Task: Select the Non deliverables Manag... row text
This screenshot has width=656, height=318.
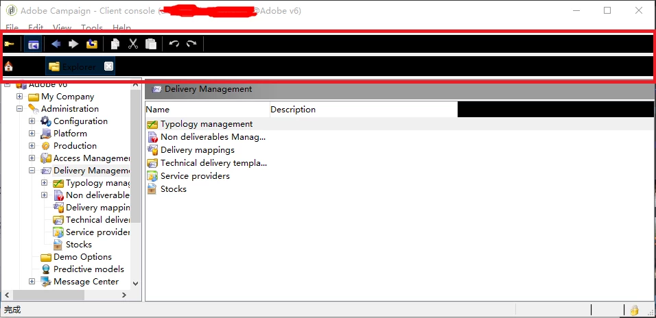Action: pos(213,137)
